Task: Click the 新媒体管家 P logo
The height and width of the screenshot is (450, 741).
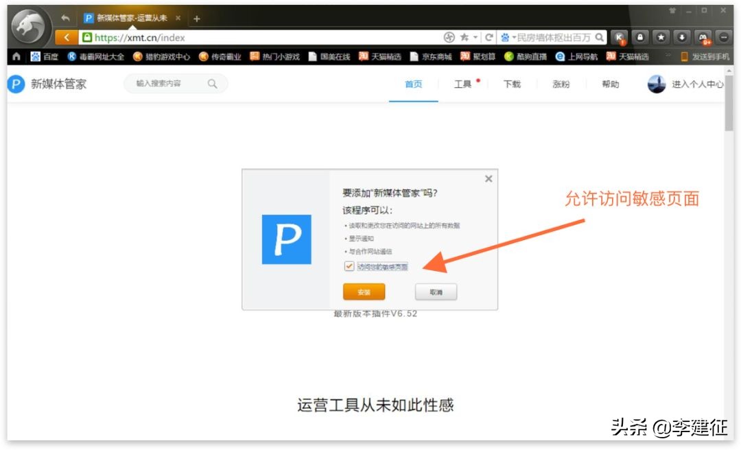Action: coord(15,84)
